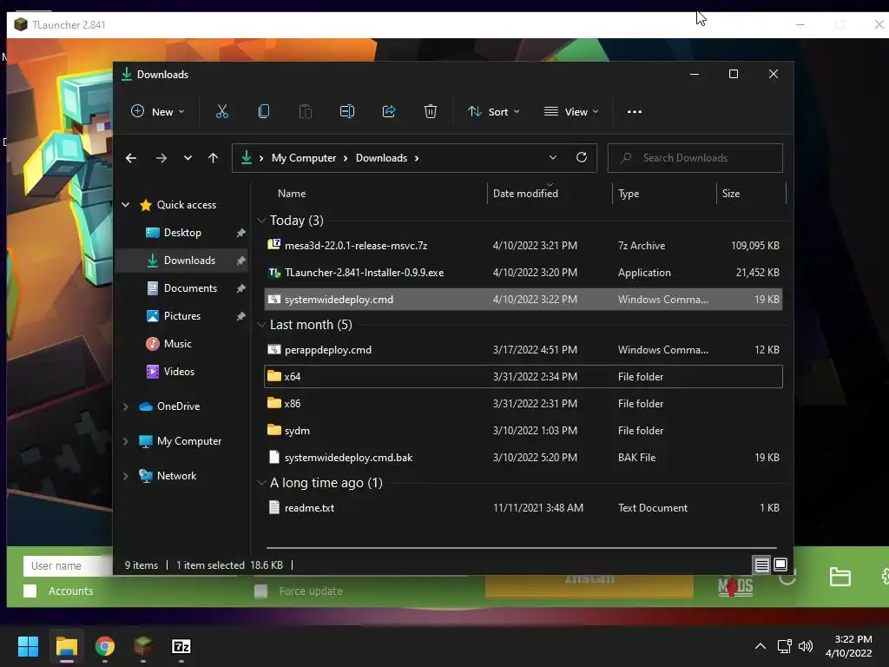Open 7-Zip from the taskbar
Screen dimensions: 889x667
(181, 646)
